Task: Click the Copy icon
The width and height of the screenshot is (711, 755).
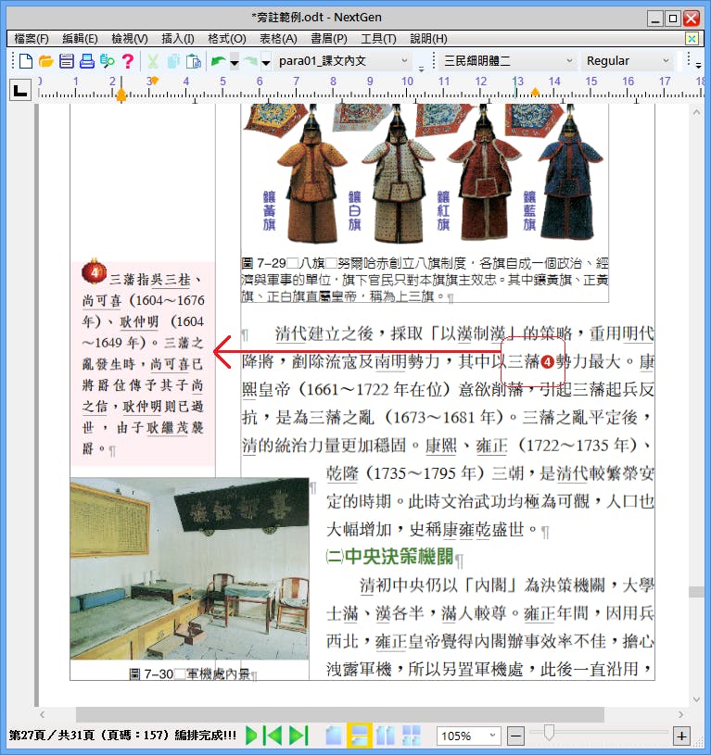Action: pos(173,61)
